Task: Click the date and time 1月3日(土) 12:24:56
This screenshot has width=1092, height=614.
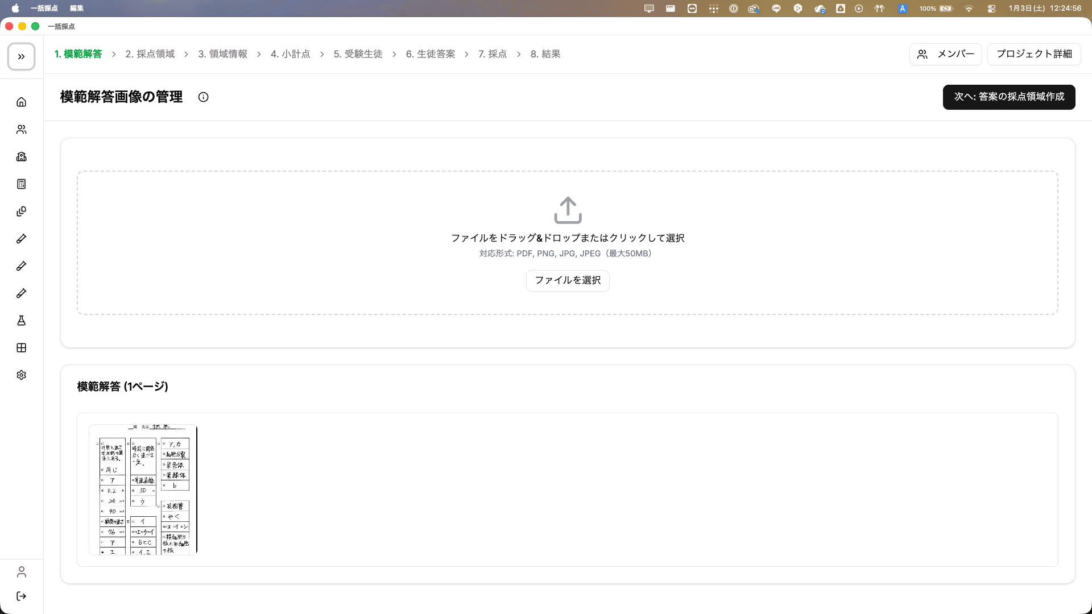Action: 1045,9
